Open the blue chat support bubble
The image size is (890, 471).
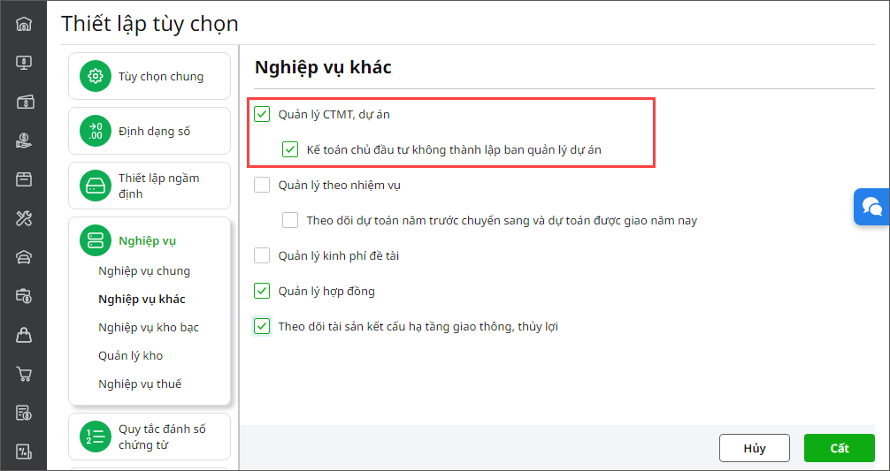(x=871, y=207)
